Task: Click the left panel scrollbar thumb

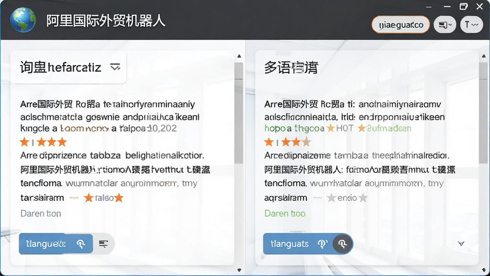Action: tap(239, 113)
